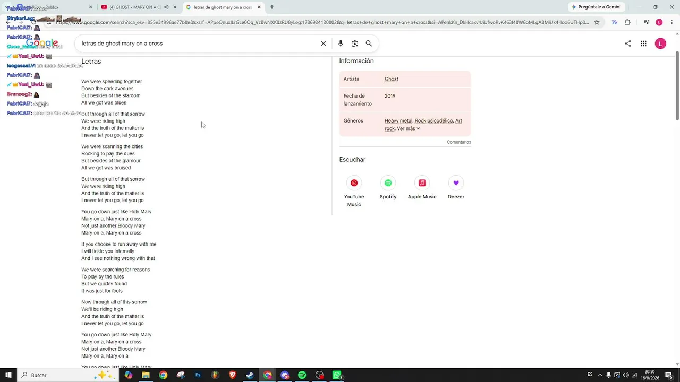680x382 pixels.
Task: Click the page vertical scrollbar
Action: pos(677,85)
